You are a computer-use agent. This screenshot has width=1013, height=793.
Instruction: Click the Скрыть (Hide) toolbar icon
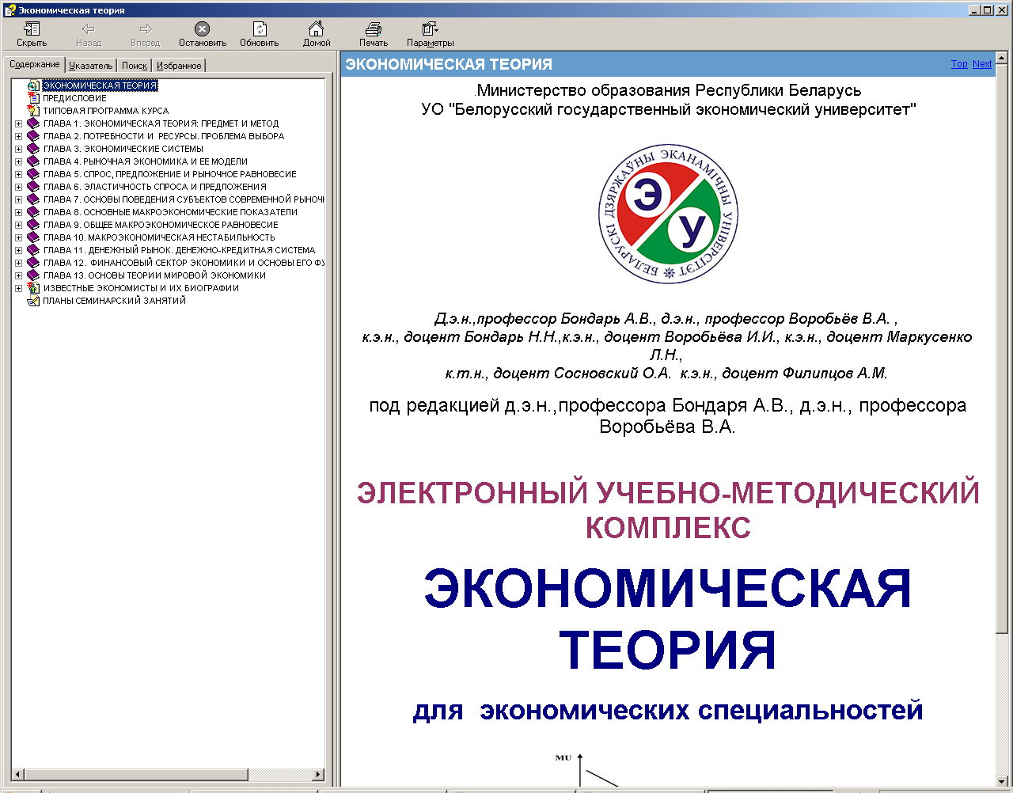pyautogui.click(x=32, y=29)
